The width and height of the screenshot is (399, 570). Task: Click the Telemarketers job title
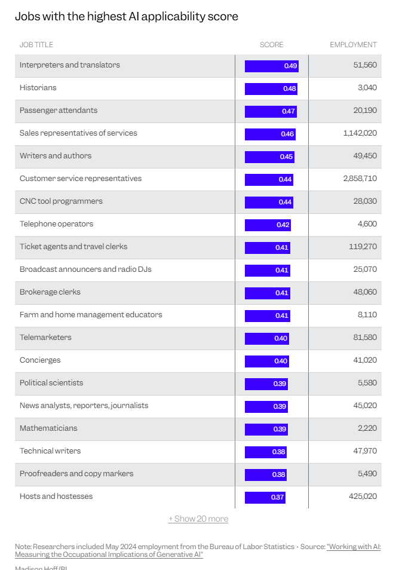[x=45, y=338]
